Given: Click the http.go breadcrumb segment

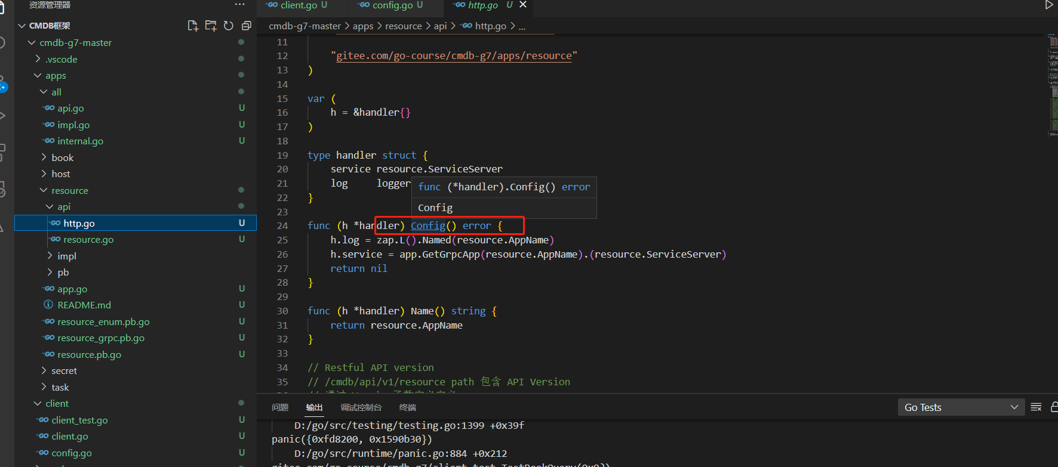Looking at the screenshot, I should point(484,26).
